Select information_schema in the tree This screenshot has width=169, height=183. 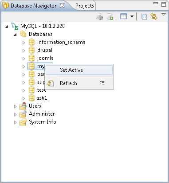pyautogui.click(x=61, y=42)
